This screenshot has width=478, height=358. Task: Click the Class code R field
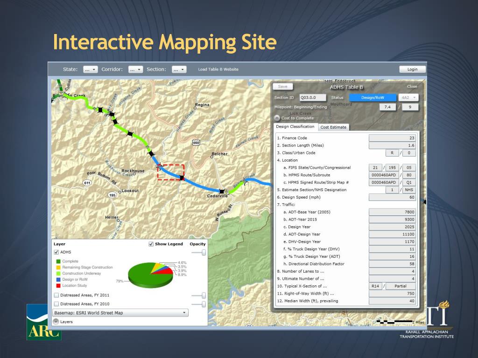click(x=392, y=153)
